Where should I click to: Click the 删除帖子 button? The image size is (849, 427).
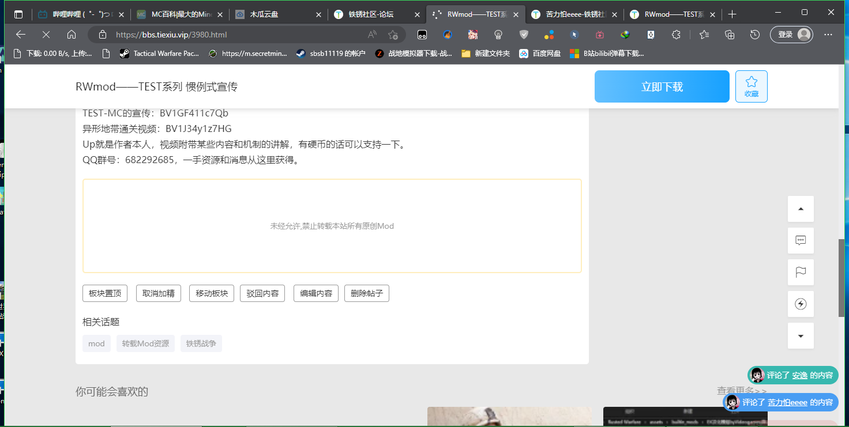[366, 293]
